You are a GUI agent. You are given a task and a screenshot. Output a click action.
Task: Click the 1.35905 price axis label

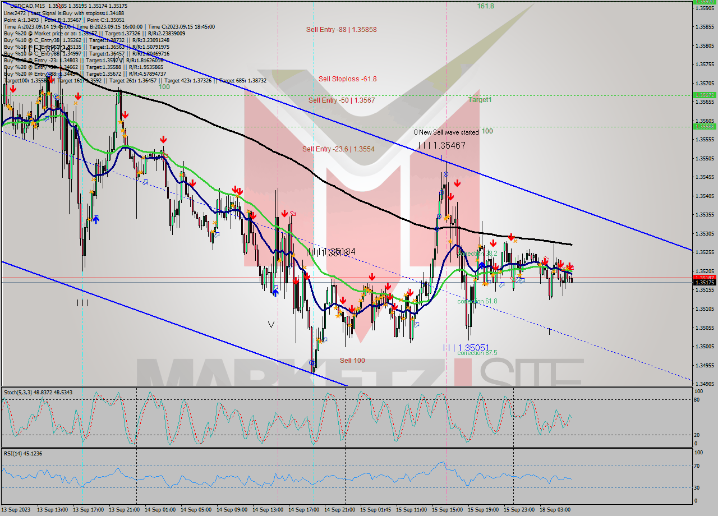(705, 8)
